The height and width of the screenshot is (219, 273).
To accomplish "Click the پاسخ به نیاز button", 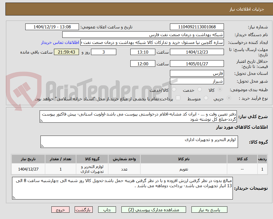I will (x=209, y=210).
